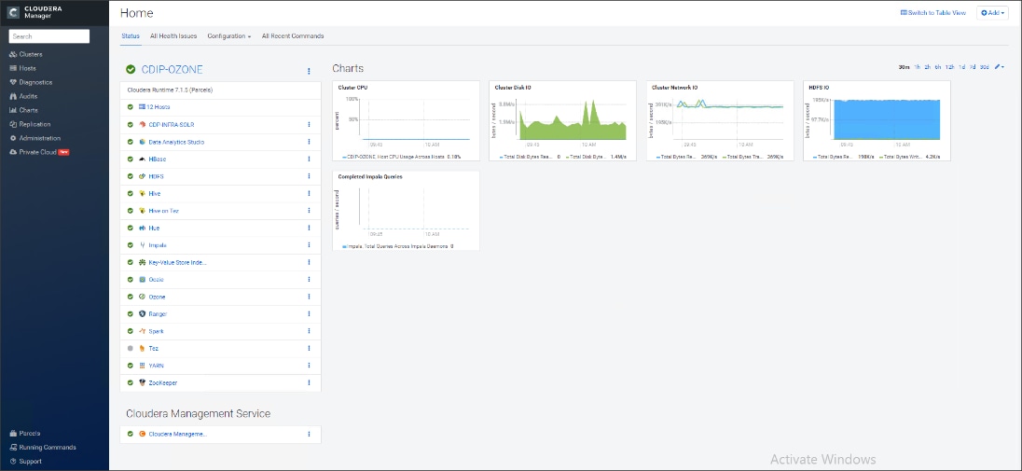This screenshot has width=1022, height=471.
Task: Open actions menu for HBase
Action: [x=309, y=159]
